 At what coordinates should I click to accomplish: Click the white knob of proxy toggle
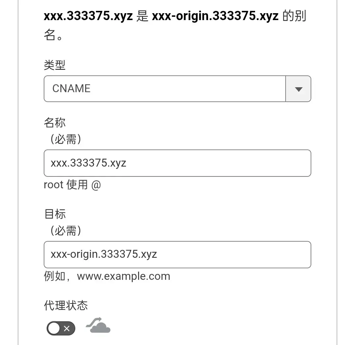[x=54, y=328]
